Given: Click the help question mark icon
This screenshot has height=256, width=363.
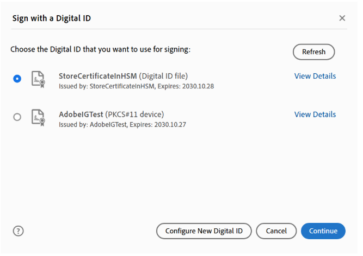Looking at the screenshot, I should point(19,231).
